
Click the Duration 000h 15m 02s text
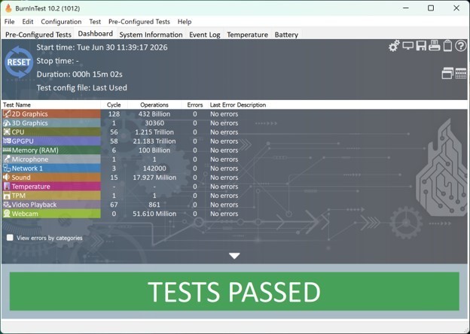(x=79, y=74)
